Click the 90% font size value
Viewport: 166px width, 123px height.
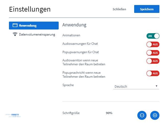click(x=109, y=113)
